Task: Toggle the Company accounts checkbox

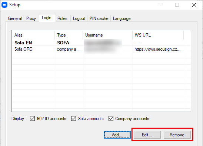Action: [111, 119]
